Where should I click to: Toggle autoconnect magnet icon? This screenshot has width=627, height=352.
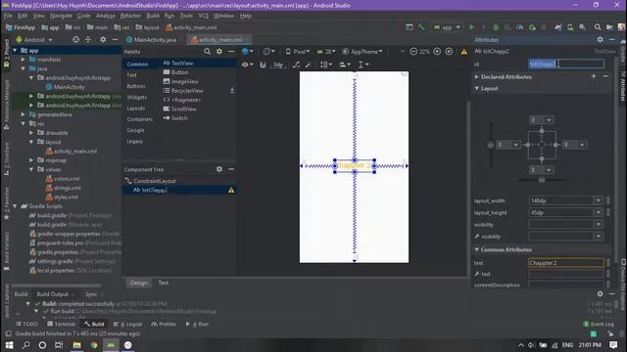point(263,65)
